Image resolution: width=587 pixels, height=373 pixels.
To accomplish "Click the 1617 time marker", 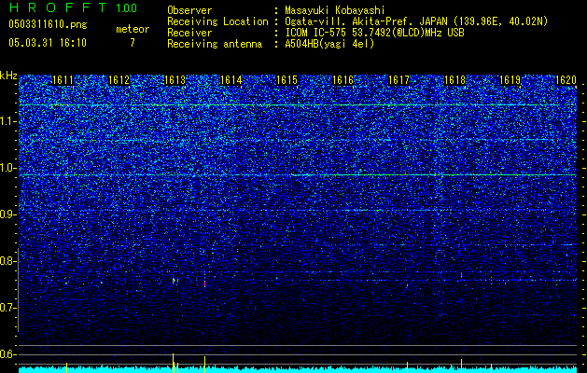I will click(x=399, y=80).
